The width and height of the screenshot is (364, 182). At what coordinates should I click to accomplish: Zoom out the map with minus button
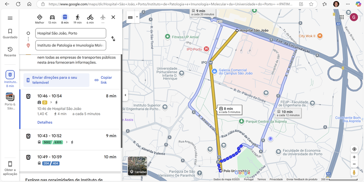[x=354, y=164]
